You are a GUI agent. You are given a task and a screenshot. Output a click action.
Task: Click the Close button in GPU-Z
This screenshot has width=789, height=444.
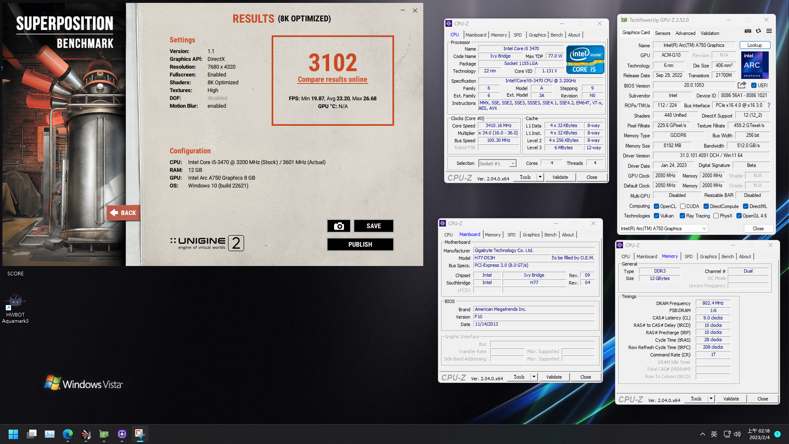tap(758, 229)
